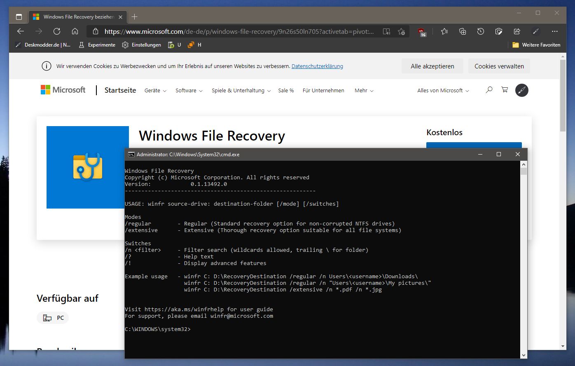Click the cmd scrollbar up arrow
The height and width of the screenshot is (366, 575).
tap(524, 164)
